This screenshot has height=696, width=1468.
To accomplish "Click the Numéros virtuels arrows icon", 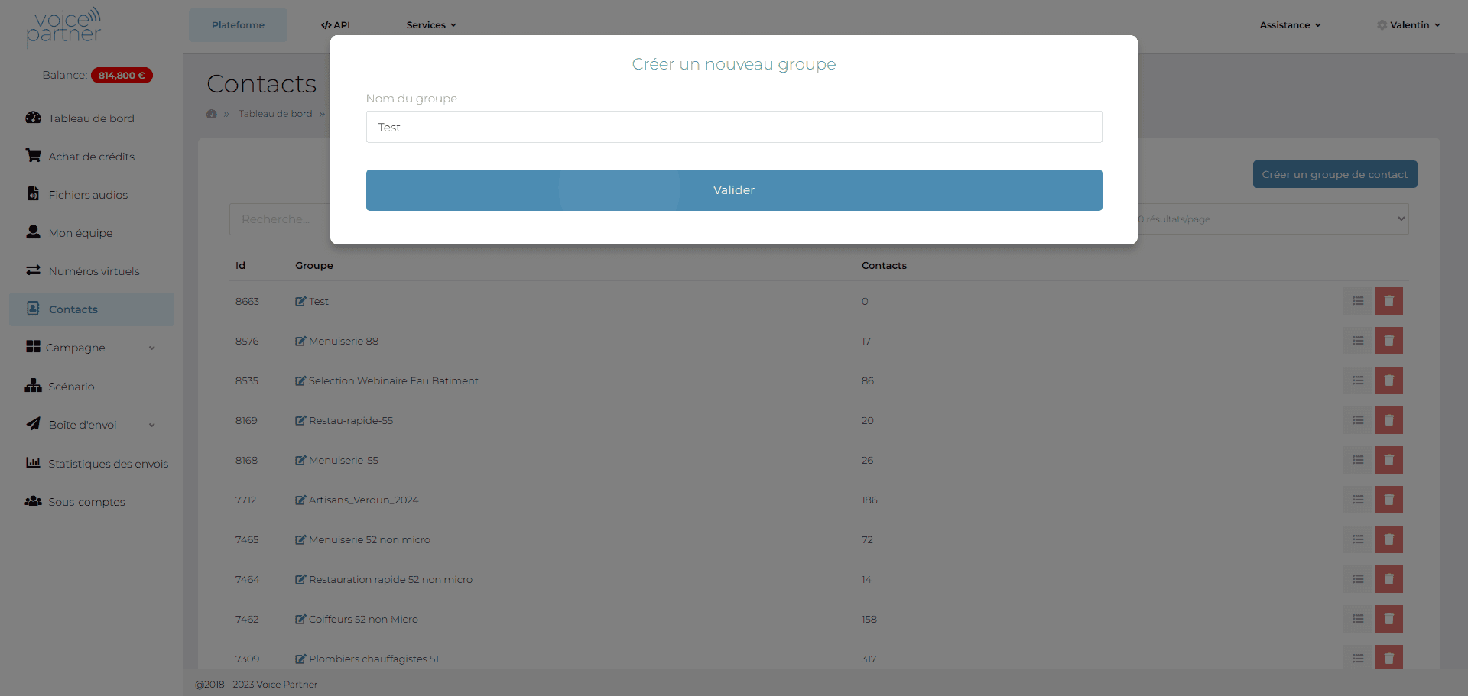I will click(33, 270).
